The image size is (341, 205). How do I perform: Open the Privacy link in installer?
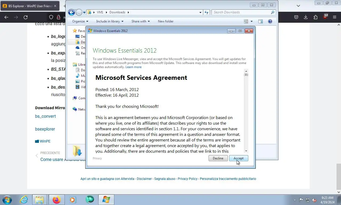97,158
